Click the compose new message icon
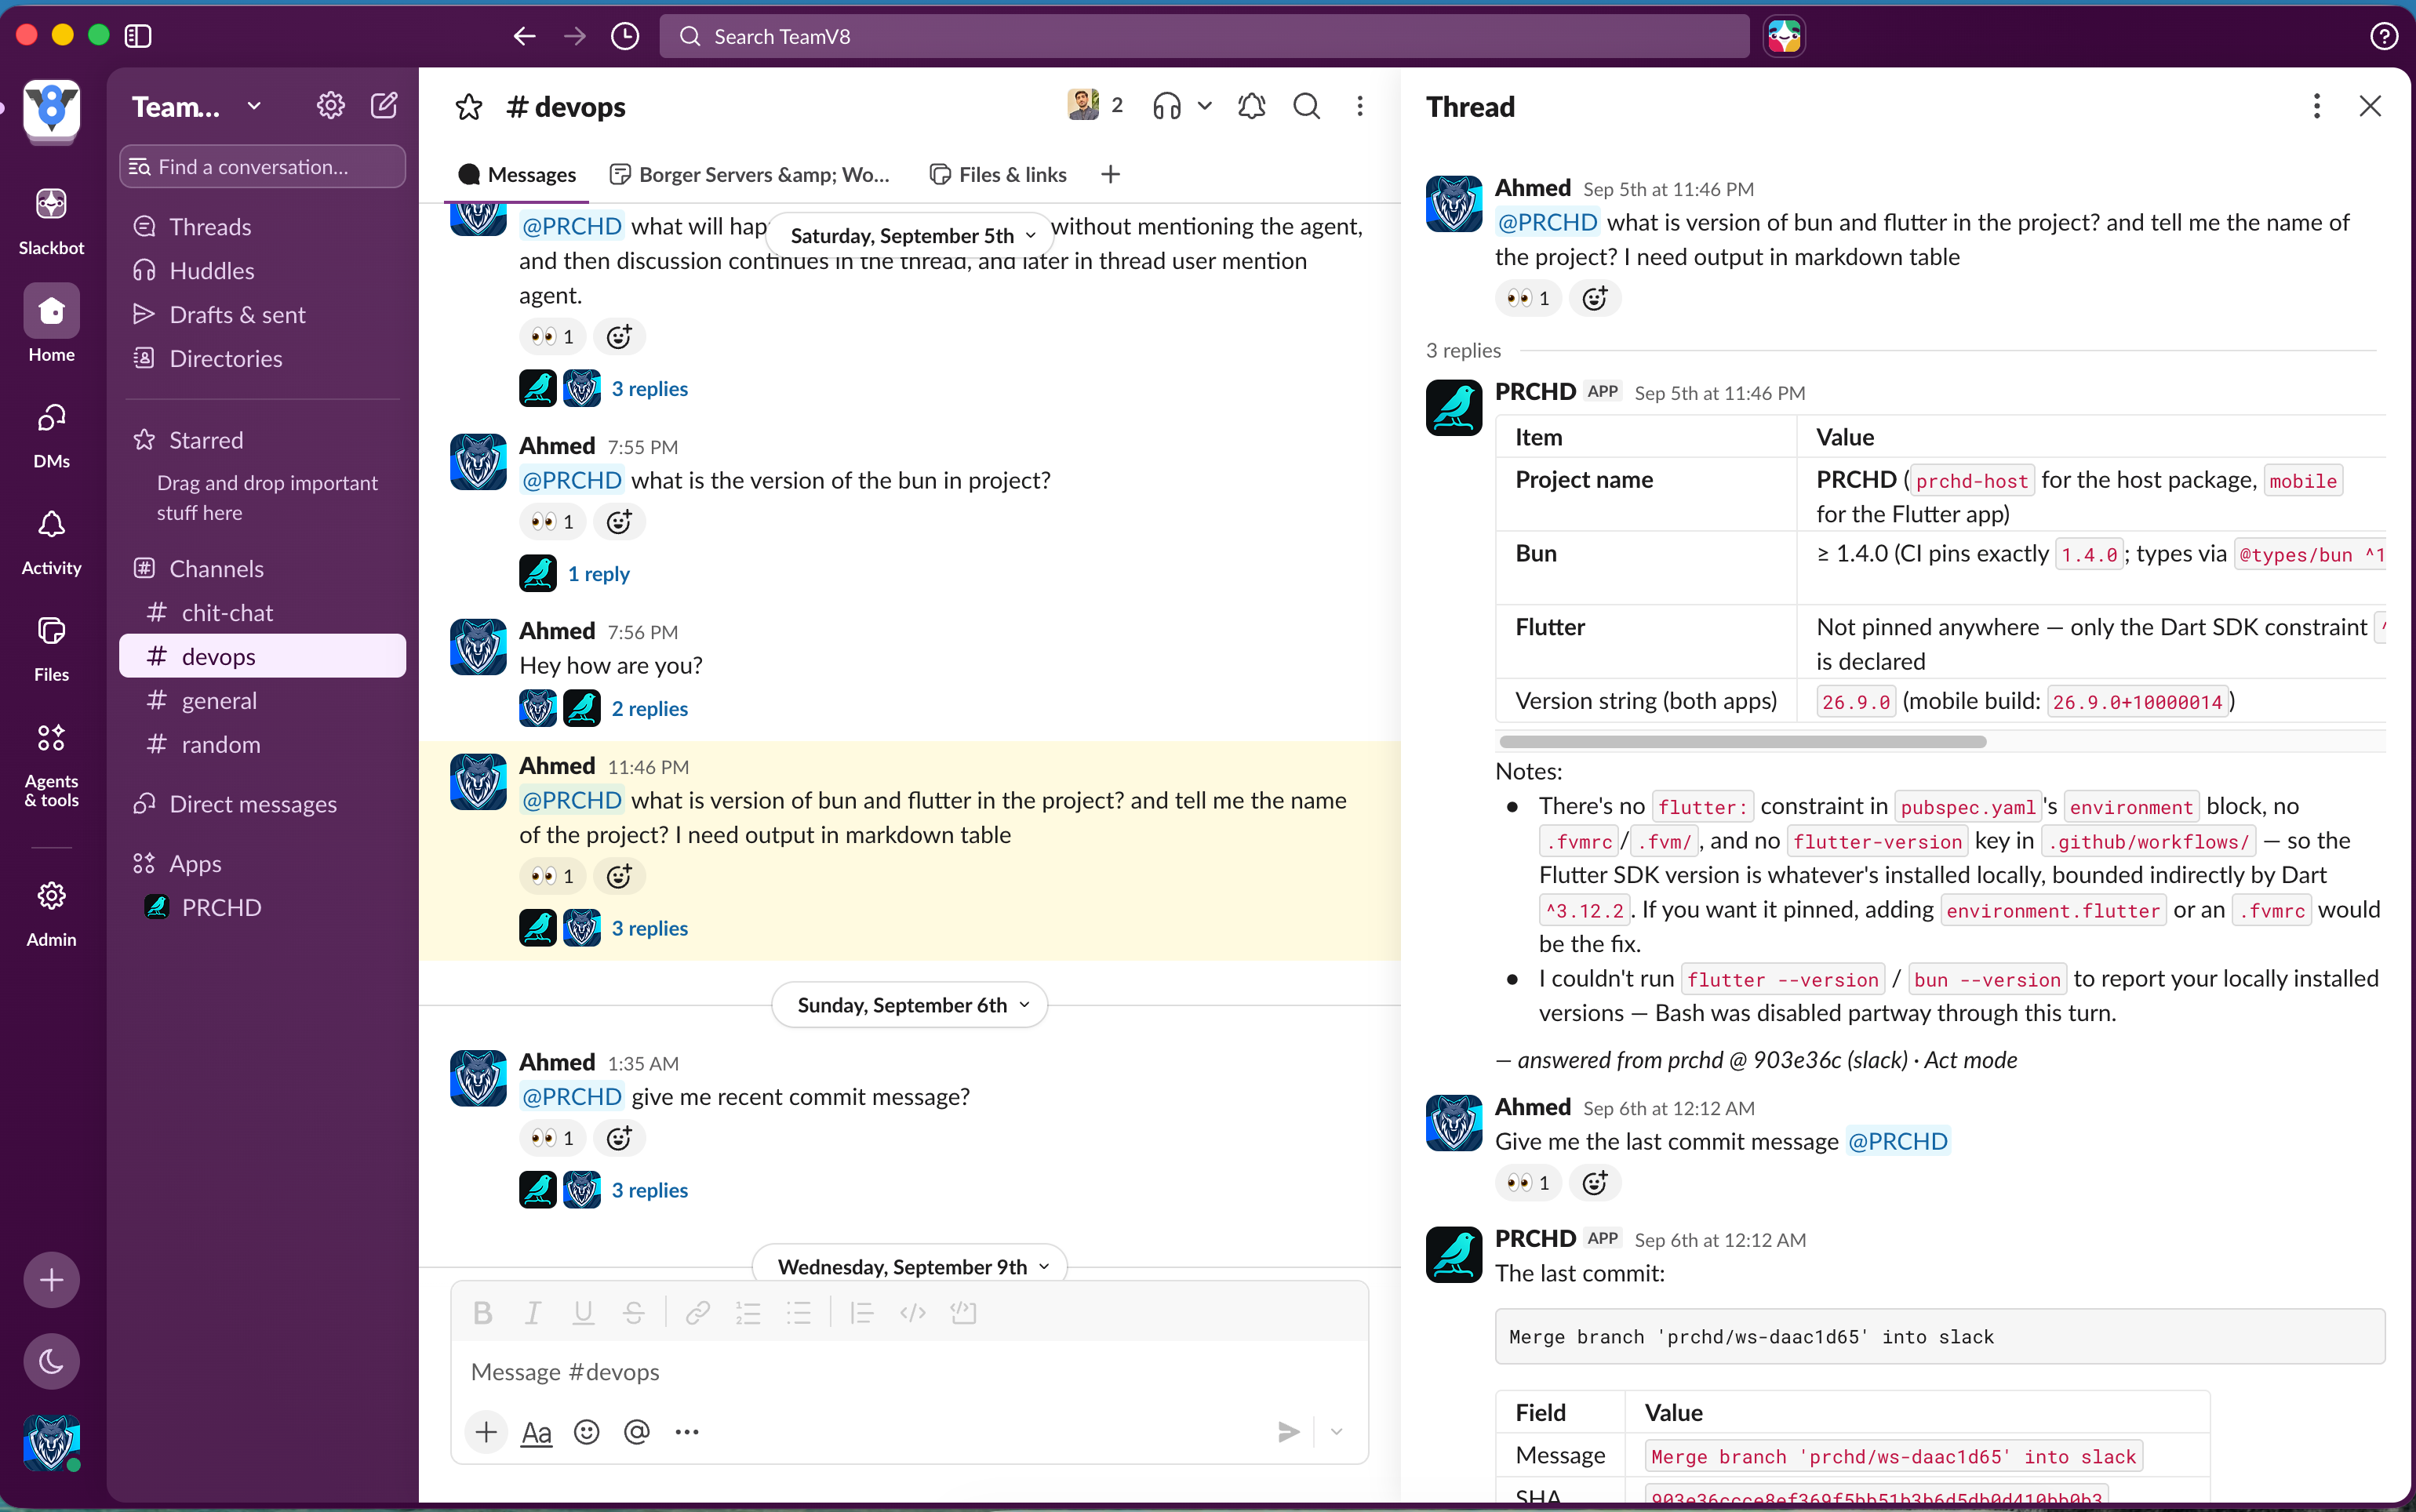2416x1512 pixels. (384, 105)
